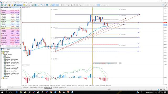Select the text label tool
The image size is (168, 94).
pos(77,5)
